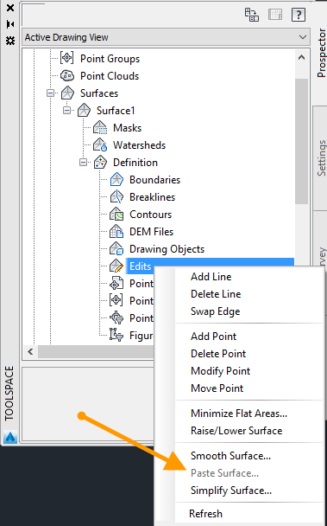Toggle the panorama item preview icon
Viewport: 327px width, 526px height.
point(275,15)
